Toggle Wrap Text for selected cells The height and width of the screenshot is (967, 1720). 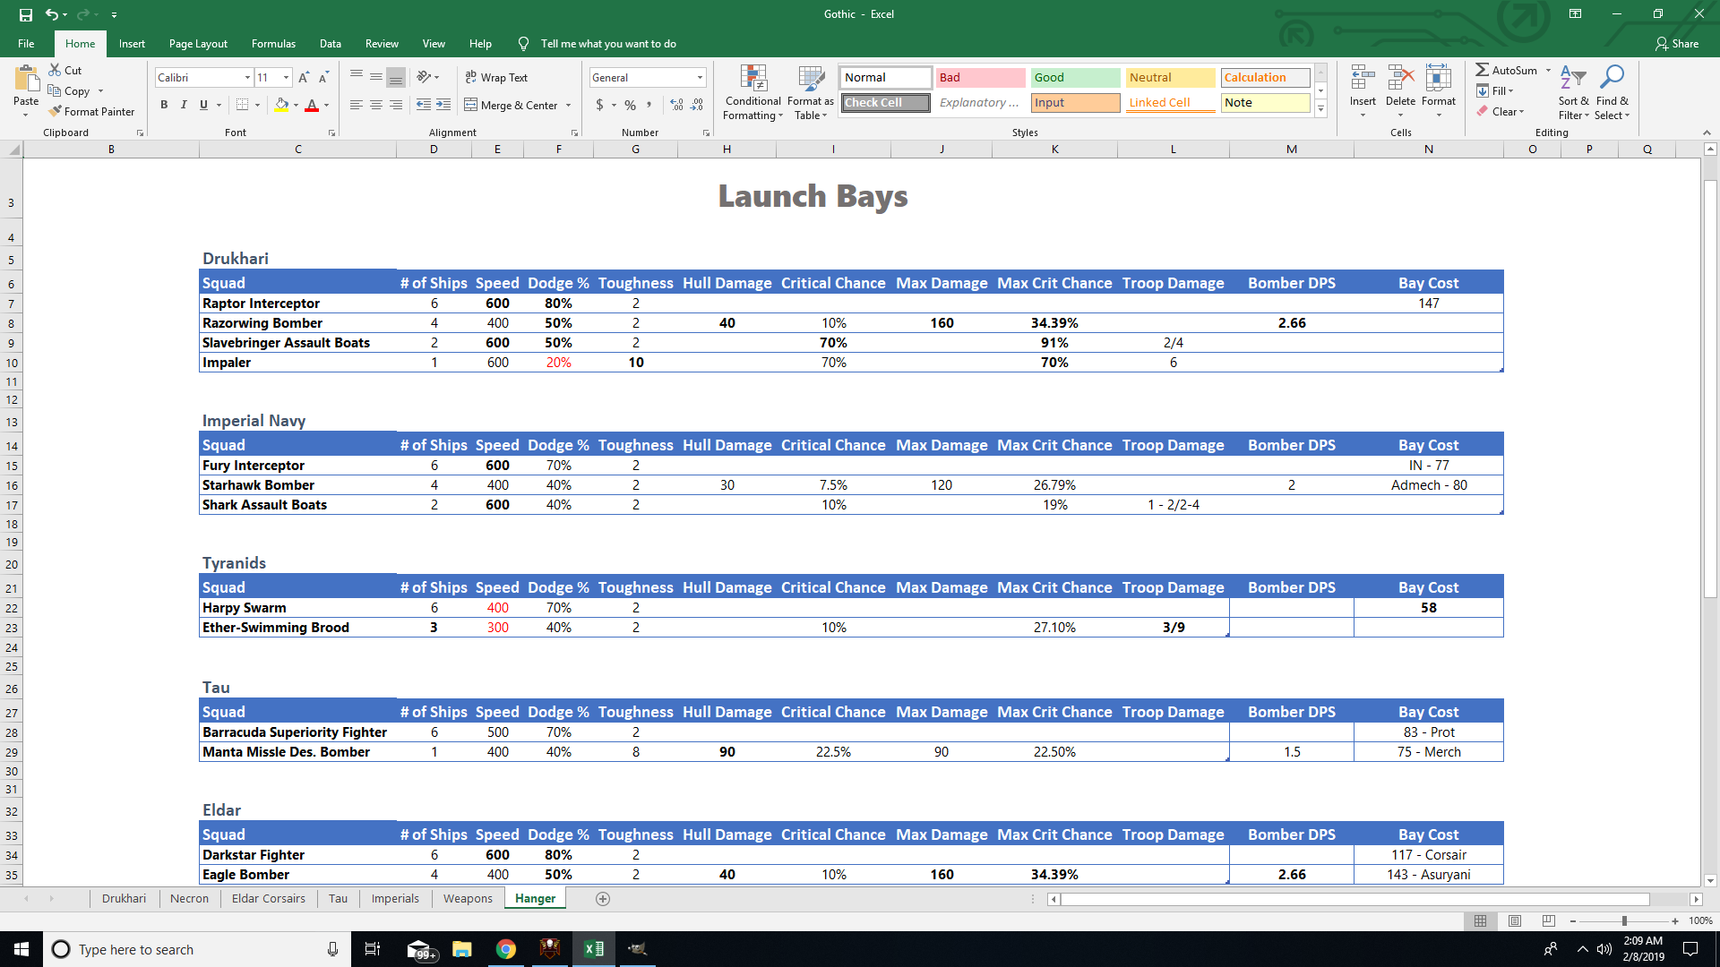pyautogui.click(x=496, y=78)
